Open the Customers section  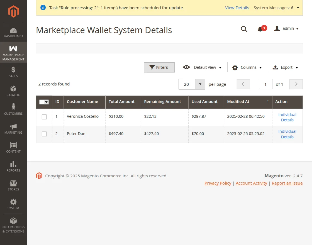click(13, 109)
